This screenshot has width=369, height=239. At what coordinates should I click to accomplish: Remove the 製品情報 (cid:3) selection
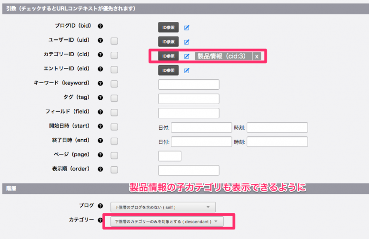257,56
